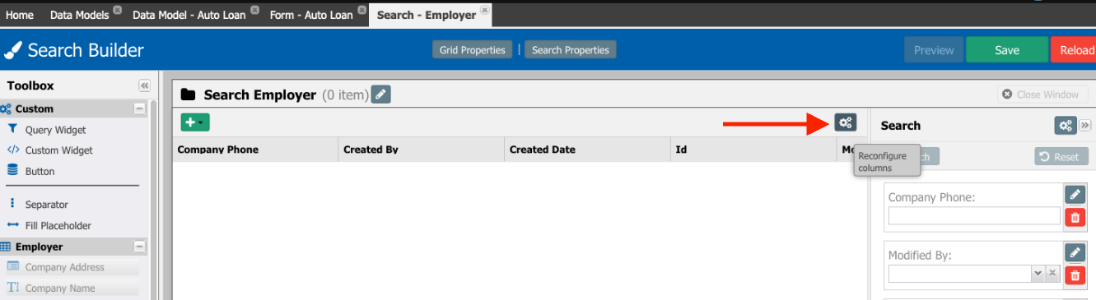Click the Preview button
Viewport: 1096px width, 300px height.
[934, 50]
